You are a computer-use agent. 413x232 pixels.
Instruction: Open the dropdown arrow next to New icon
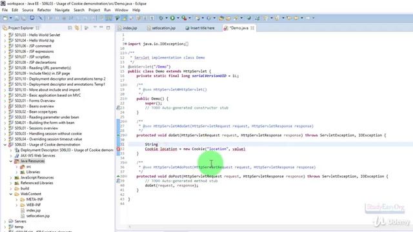pos(11,18)
